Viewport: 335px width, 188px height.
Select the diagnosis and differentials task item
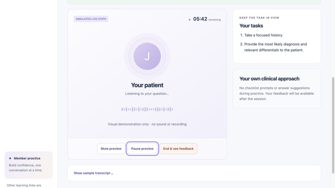[x=274, y=47]
